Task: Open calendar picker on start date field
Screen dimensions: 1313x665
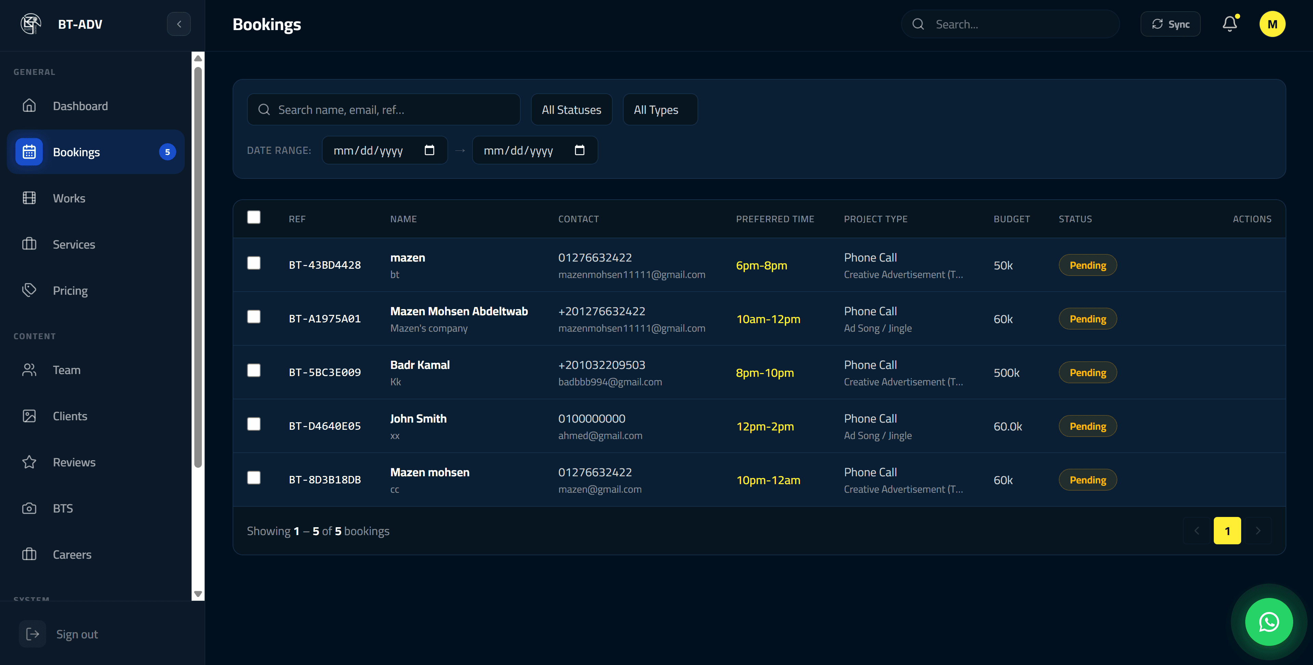Action: point(429,150)
